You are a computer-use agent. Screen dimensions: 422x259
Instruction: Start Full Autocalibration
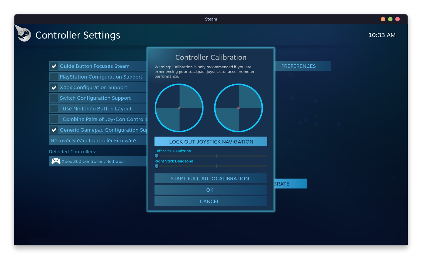point(210,178)
